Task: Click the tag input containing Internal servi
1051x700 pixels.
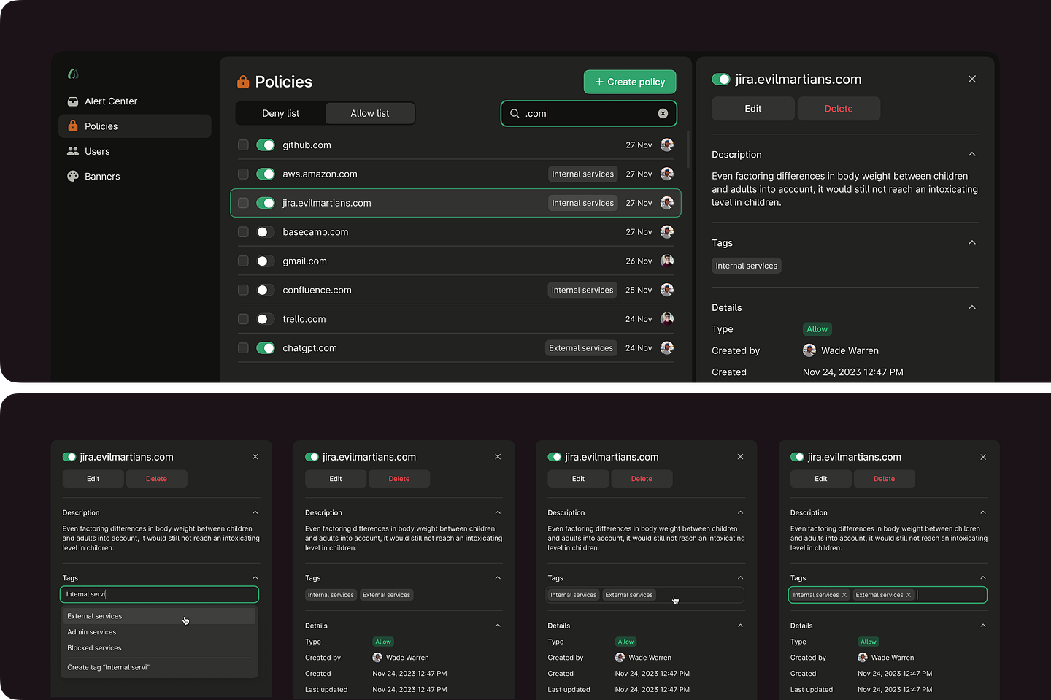Action: pyautogui.click(x=159, y=594)
